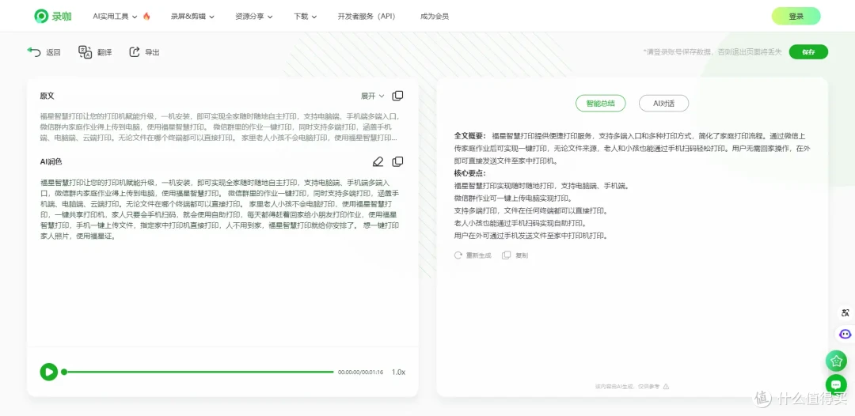Click the warning icon beside AI disclaimer
This screenshot has width=855, height=416.
click(x=666, y=387)
